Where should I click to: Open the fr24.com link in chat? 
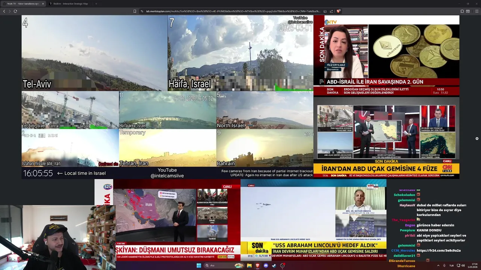point(439,250)
